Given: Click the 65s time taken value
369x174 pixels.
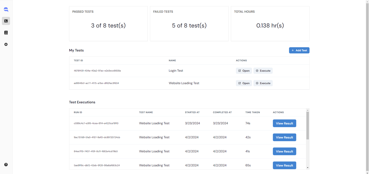Looking at the screenshot, I should [x=248, y=165].
